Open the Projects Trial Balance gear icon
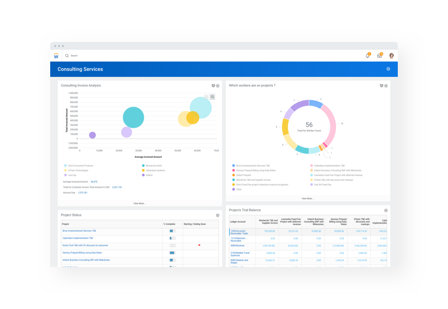This screenshot has width=448, height=309. (385, 210)
